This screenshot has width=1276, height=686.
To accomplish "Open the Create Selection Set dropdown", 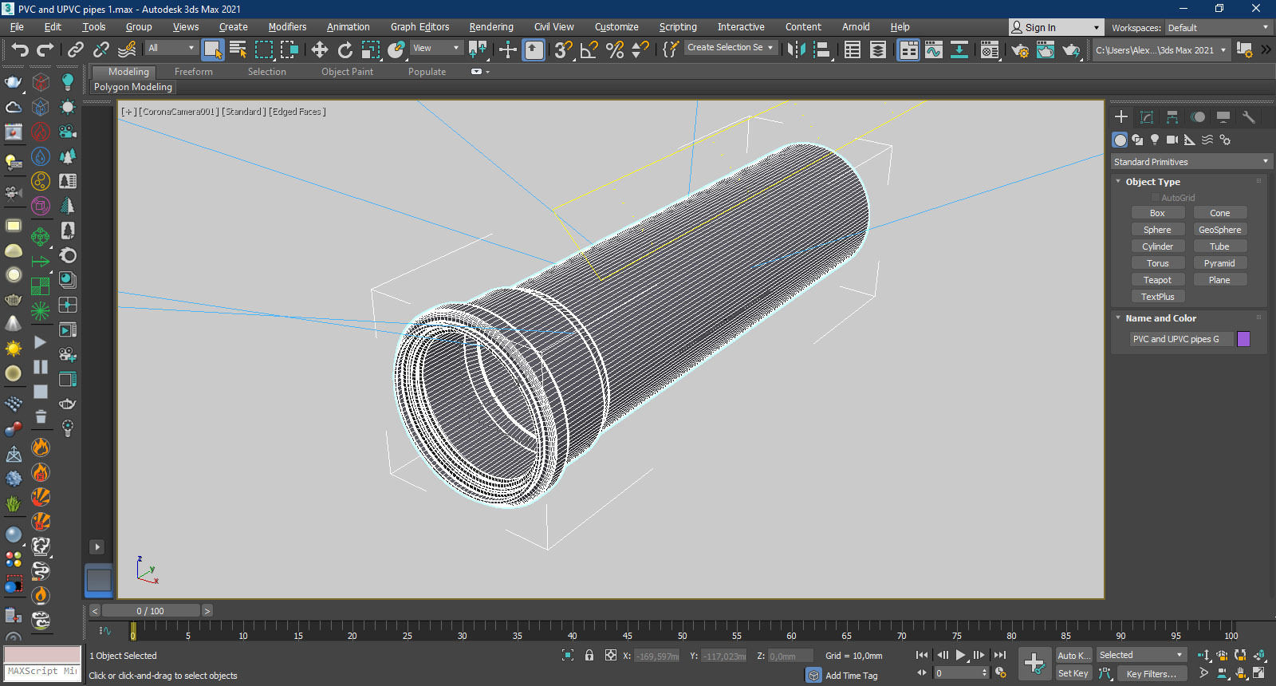I will (x=730, y=48).
